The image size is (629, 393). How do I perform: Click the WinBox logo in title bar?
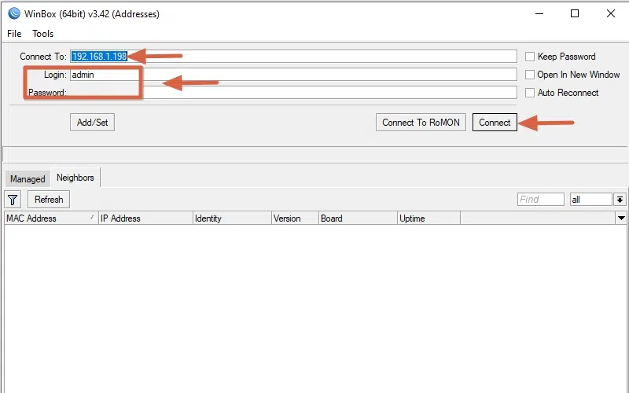point(14,13)
